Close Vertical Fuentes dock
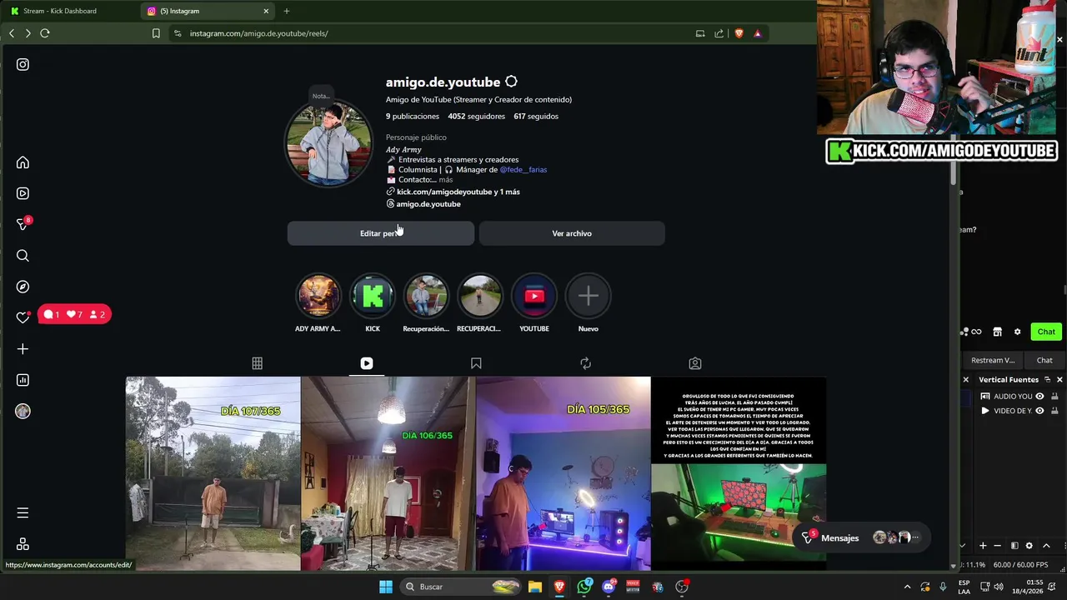The height and width of the screenshot is (600, 1067). pos(1059,380)
